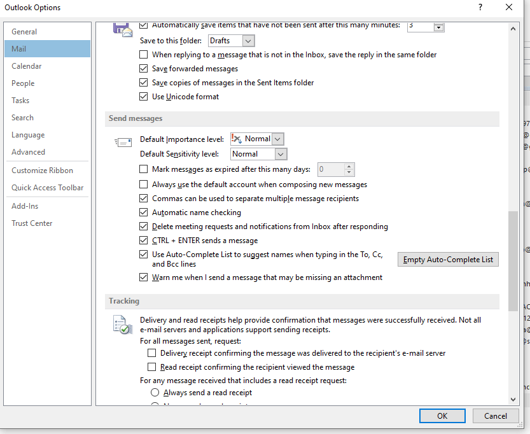Click the scroll up arrow
Image resolution: width=530 pixels, height=434 pixels.
click(513, 29)
